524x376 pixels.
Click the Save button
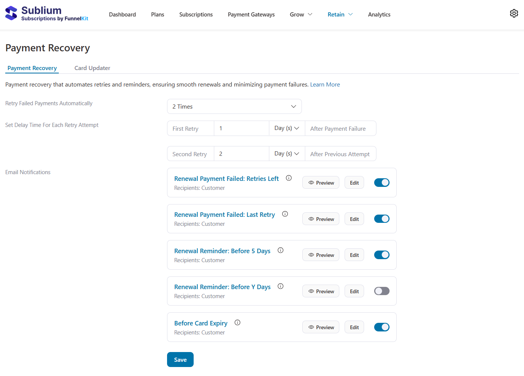180,360
